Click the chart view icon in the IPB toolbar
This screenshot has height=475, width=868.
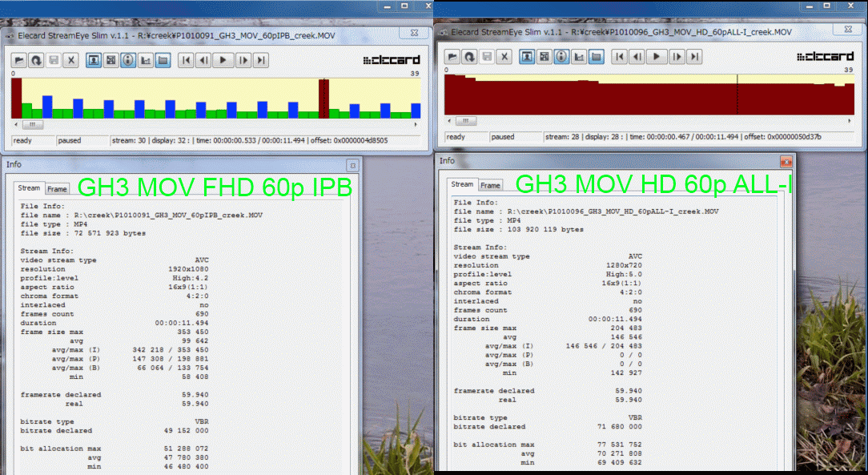point(146,60)
